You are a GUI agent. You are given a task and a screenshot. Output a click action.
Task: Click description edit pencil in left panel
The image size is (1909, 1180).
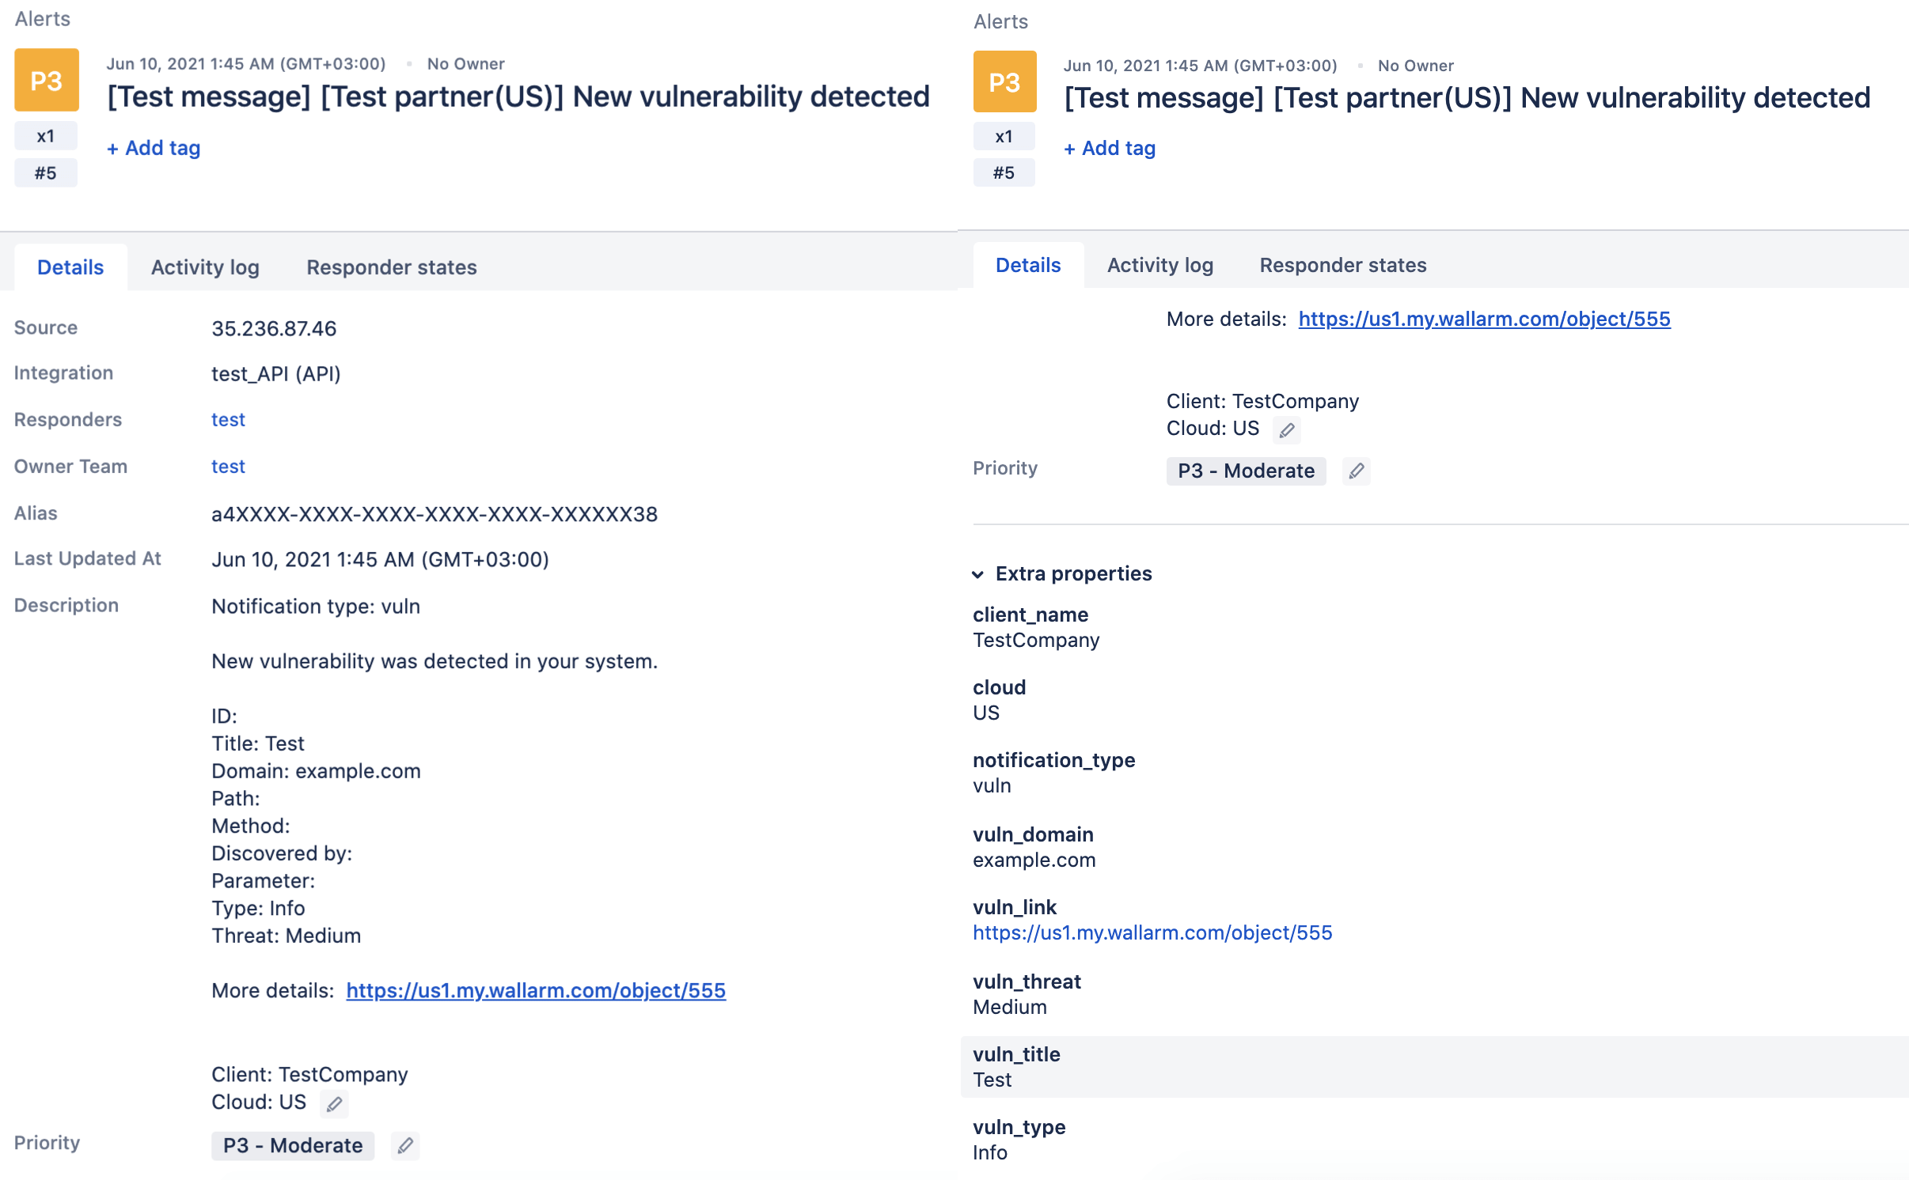pos(334,1103)
